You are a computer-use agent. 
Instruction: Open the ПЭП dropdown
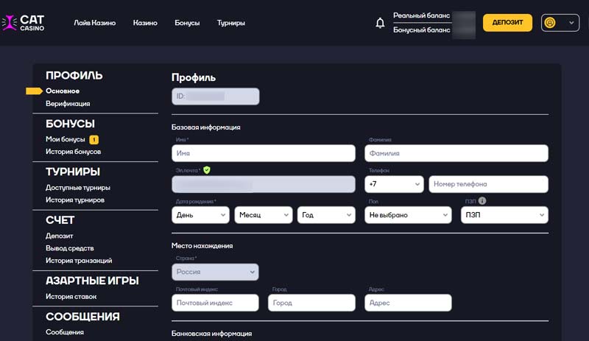(504, 215)
